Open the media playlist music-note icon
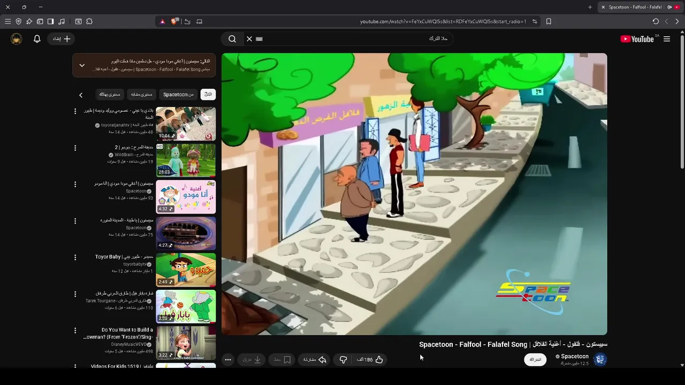685x385 pixels. pyautogui.click(x=62, y=21)
